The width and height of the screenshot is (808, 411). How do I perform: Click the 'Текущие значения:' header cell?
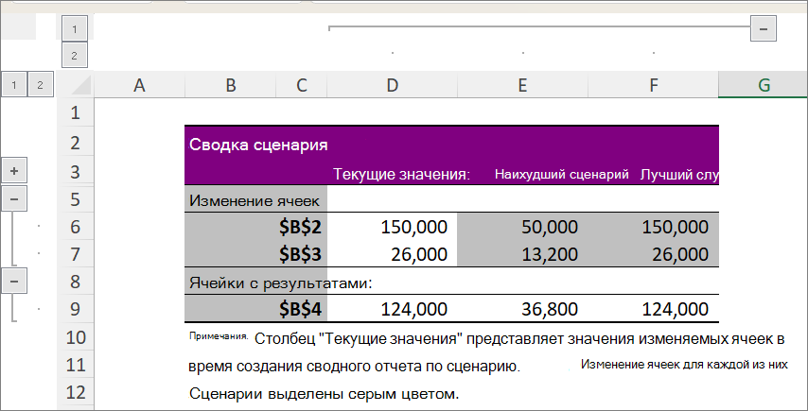point(402,175)
